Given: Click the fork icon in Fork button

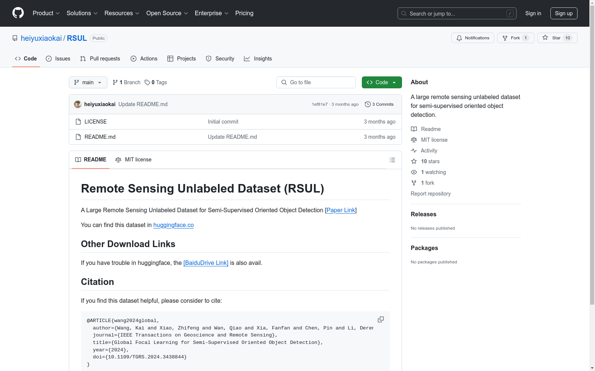Looking at the screenshot, I should (x=505, y=38).
